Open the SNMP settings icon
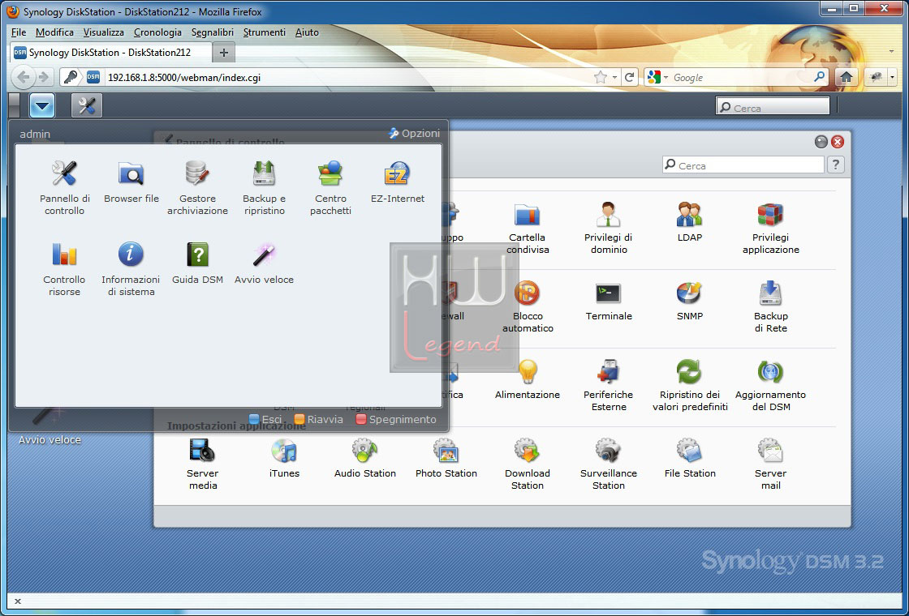This screenshot has width=909, height=616. pos(689,301)
